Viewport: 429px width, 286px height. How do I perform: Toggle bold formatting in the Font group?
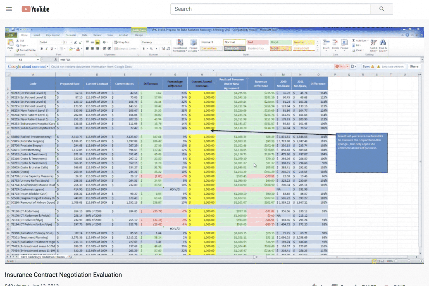coord(42,48)
